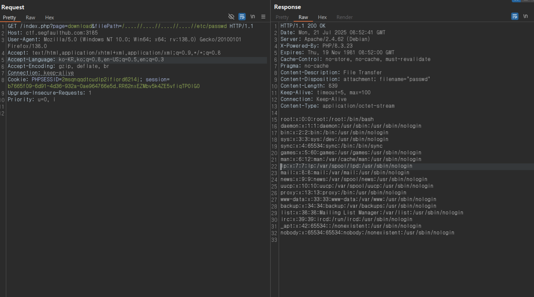Click the Content-Description: File Transfer header
Viewport: 534px width, 297px height.
331,73
